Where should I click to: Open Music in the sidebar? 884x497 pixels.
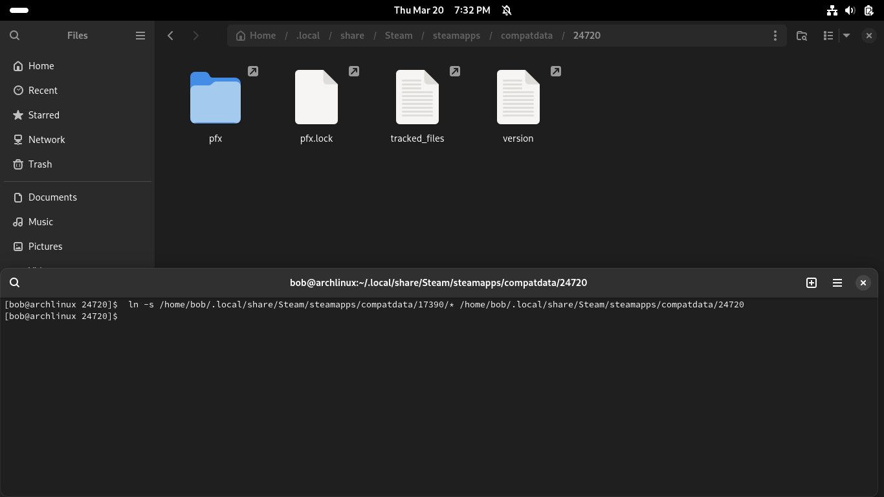[x=78, y=222]
